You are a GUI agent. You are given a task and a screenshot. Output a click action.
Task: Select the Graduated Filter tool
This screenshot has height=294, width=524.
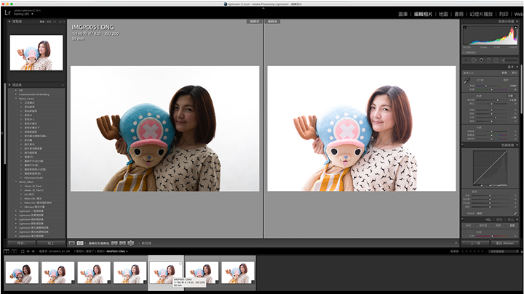coord(488,60)
